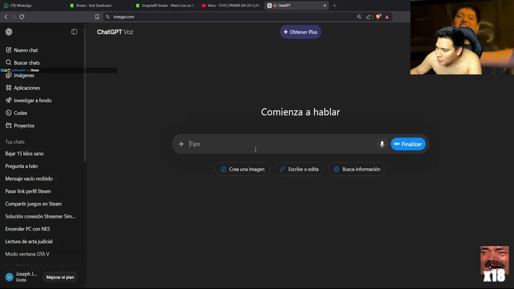Focus the message input field
Viewport: 514px width, 289px height.
pyautogui.click(x=281, y=144)
